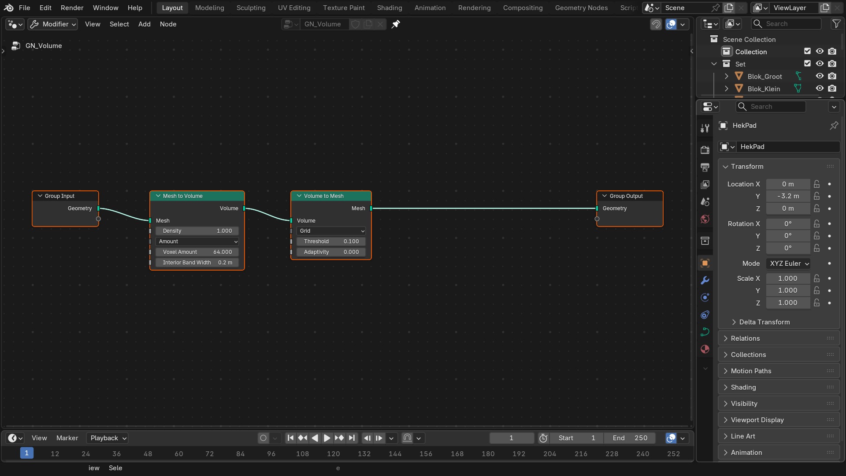Viewport: 846px width, 476px height.
Task: Toggle the timeline auto-keying record button
Action: [263, 438]
